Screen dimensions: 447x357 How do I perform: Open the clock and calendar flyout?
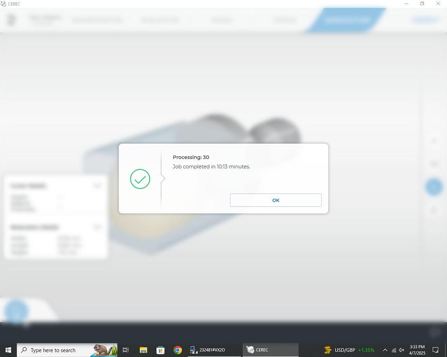coord(417,350)
